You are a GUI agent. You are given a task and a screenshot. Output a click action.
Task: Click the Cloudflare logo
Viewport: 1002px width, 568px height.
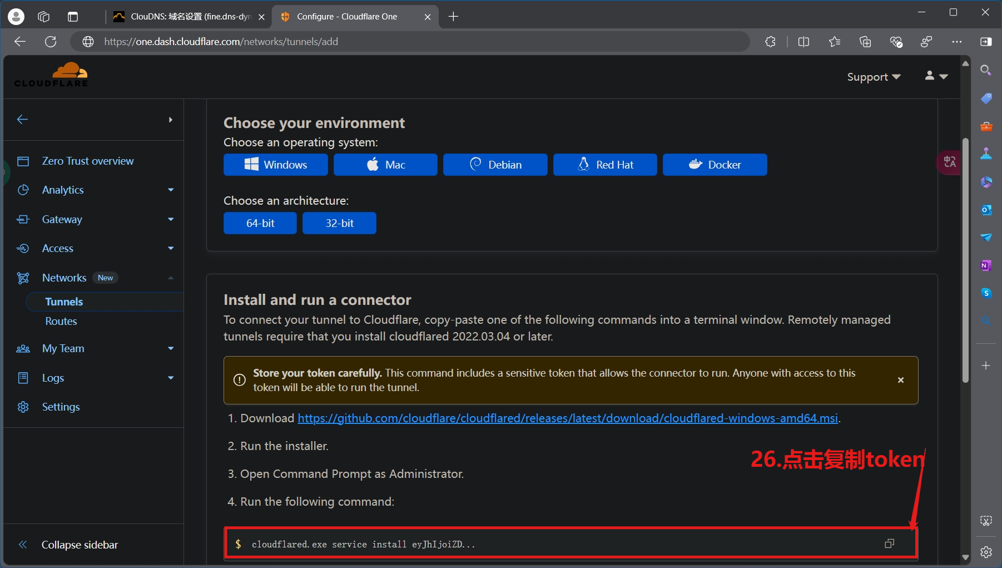51,75
